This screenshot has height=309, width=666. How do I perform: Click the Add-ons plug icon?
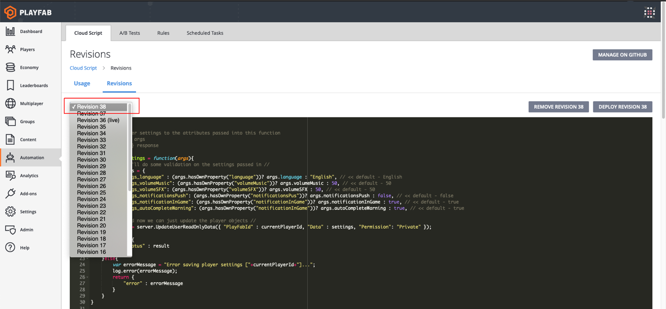click(x=10, y=193)
